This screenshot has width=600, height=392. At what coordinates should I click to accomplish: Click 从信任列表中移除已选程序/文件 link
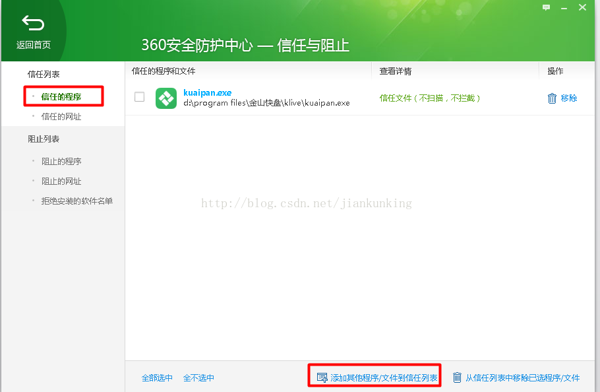522,378
